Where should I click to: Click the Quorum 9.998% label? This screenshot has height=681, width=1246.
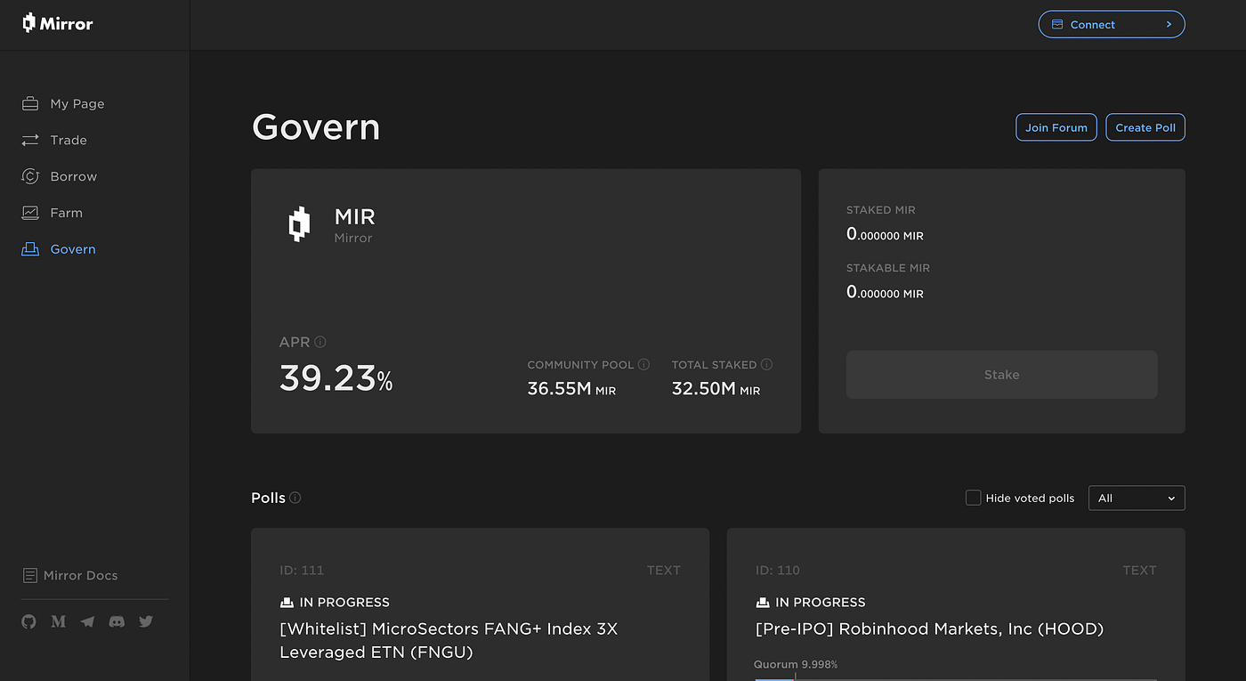coord(796,664)
